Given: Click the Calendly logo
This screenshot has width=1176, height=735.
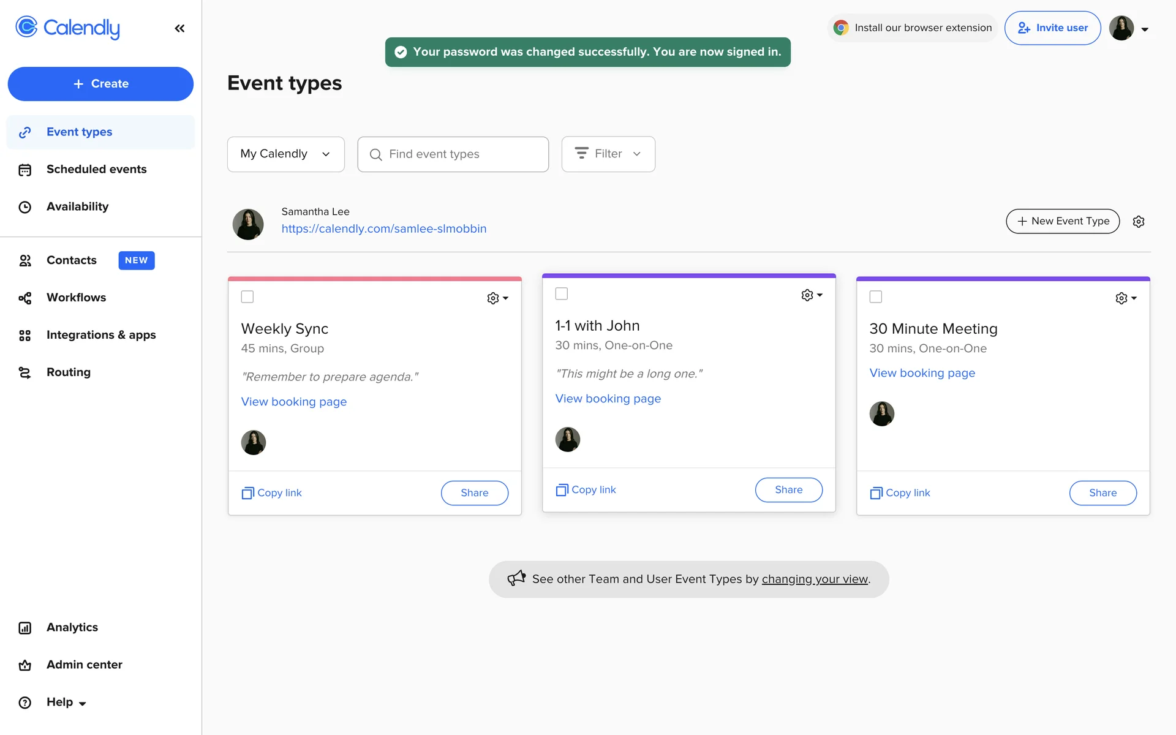Looking at the screenshot, I should (x=67, y=28).
